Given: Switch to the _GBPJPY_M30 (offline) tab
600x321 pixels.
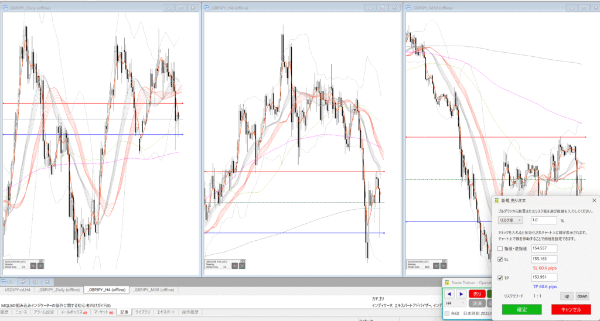Looking at the screenshot, I should 154,289.
